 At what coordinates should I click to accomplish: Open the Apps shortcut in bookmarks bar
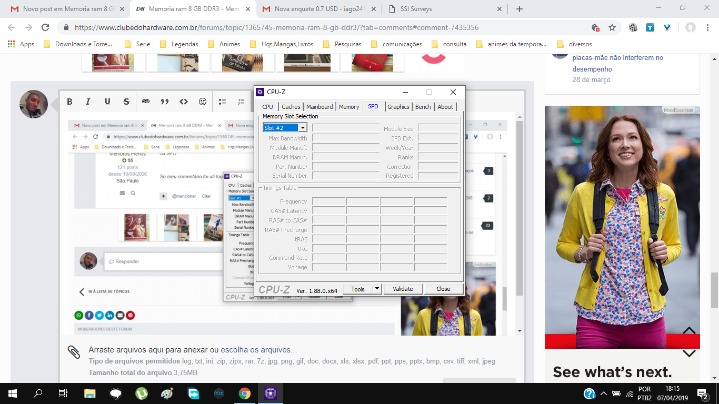click(x=21, y=44)
